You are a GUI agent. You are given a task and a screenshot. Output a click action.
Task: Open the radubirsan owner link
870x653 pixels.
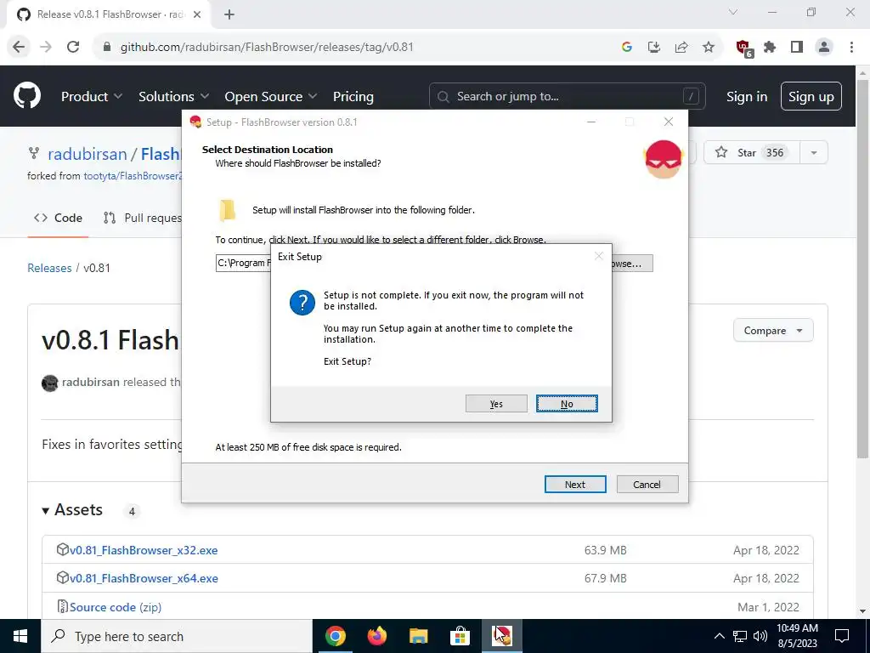pyautogui.click(x=88, y=154)
